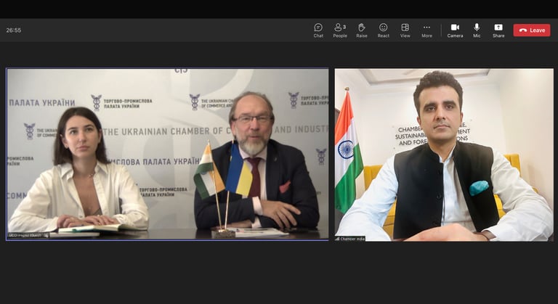Image resolution: width=558 pixels, height=304 pixels.
Task: Select the Ukrainian Chamber video tile
Action: click(x=167, y=155)
